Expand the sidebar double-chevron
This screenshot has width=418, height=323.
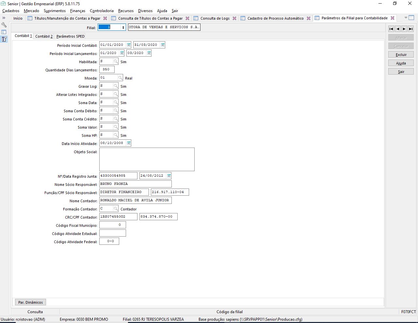(4, 18)
